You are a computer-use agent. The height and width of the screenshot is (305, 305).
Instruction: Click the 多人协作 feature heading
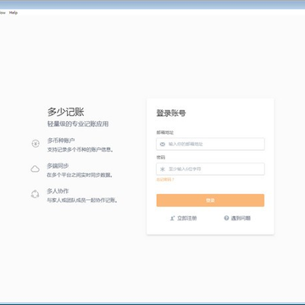(58, 191)
